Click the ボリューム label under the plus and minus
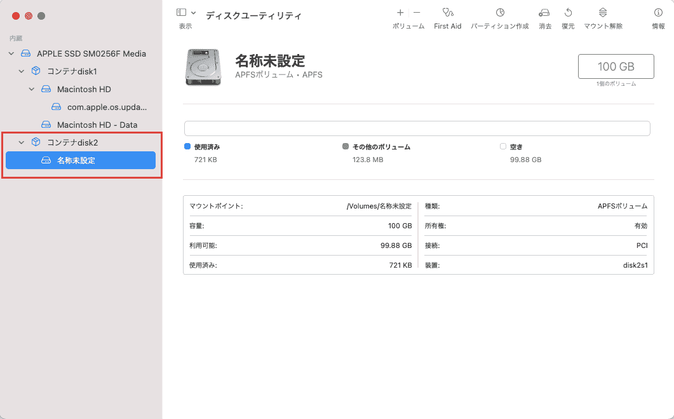Image resolution: width=674 pixels, height=419 pixels. 408,26
